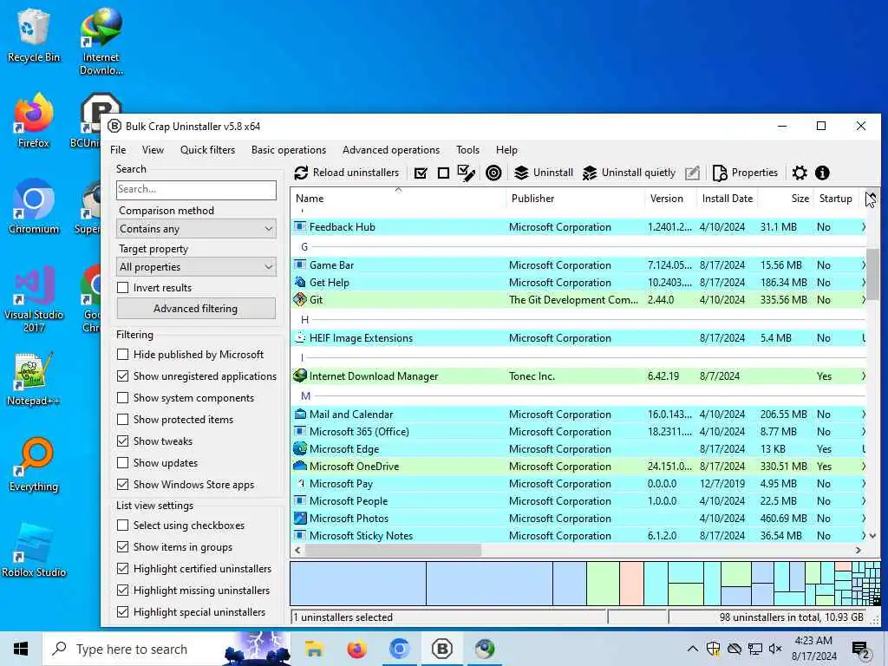Open File Explorer from the taskbar

tap(314, 649)
